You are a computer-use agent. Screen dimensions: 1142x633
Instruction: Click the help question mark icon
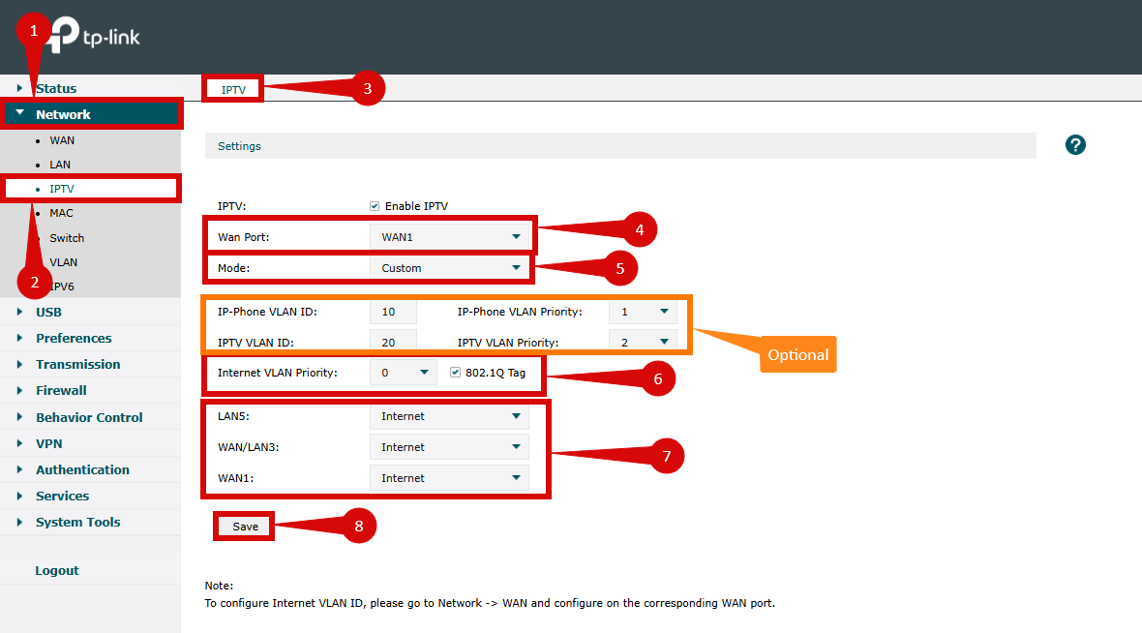(1075, 145)
